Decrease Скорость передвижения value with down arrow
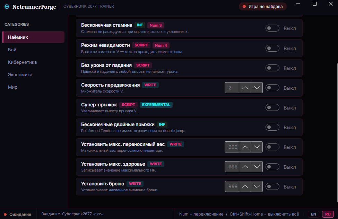Screen dimensions: 338x219 pos(257,88)
